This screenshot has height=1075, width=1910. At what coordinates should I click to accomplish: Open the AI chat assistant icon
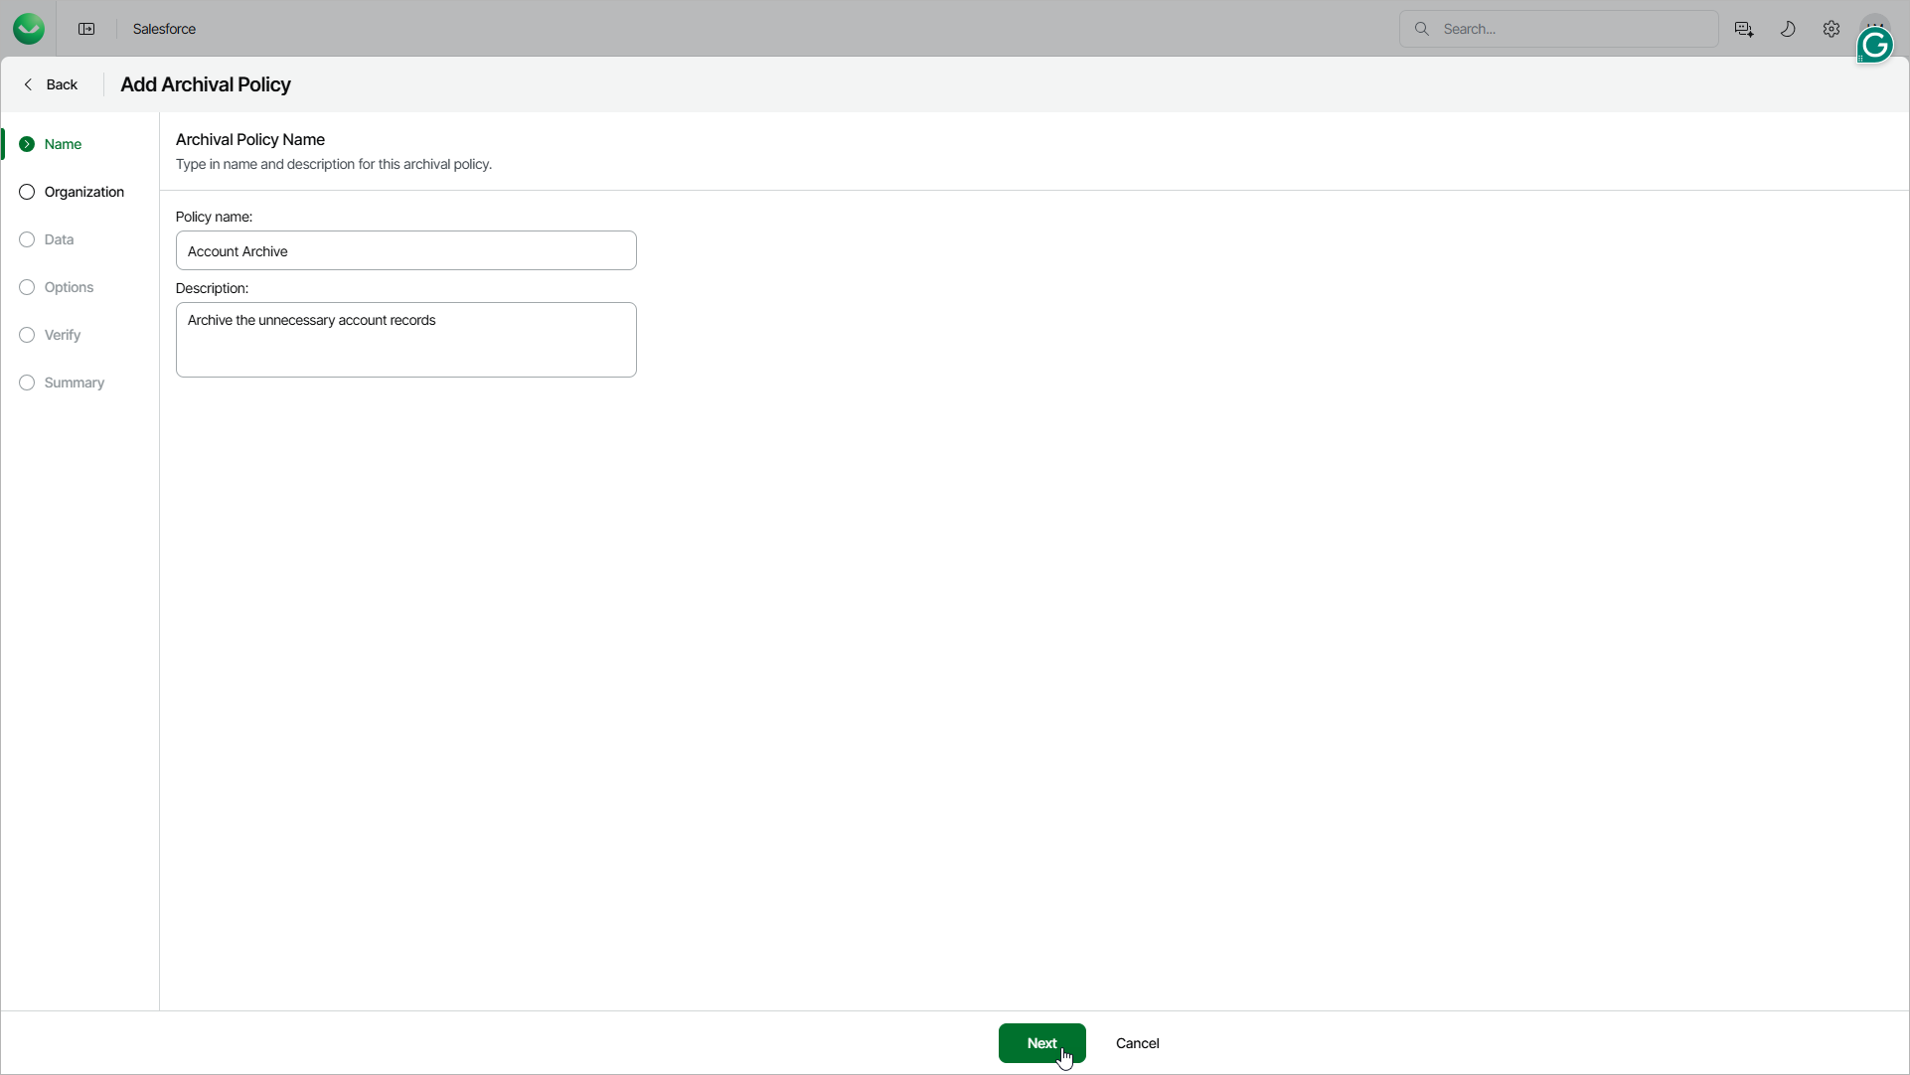coord(1743,29)
